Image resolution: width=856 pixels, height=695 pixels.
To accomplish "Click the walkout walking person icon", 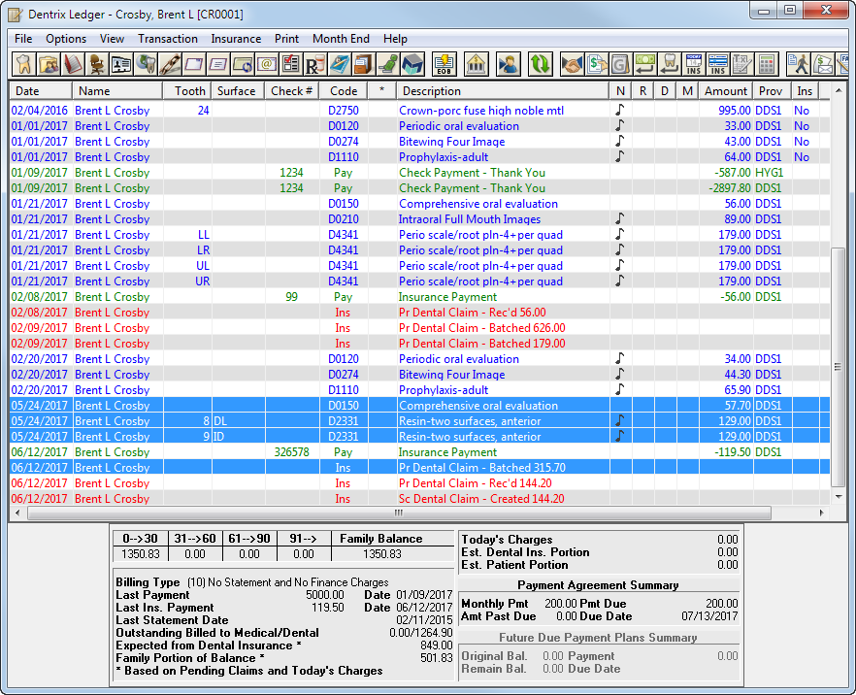I will pyautogui.click(x=798, y=64).
